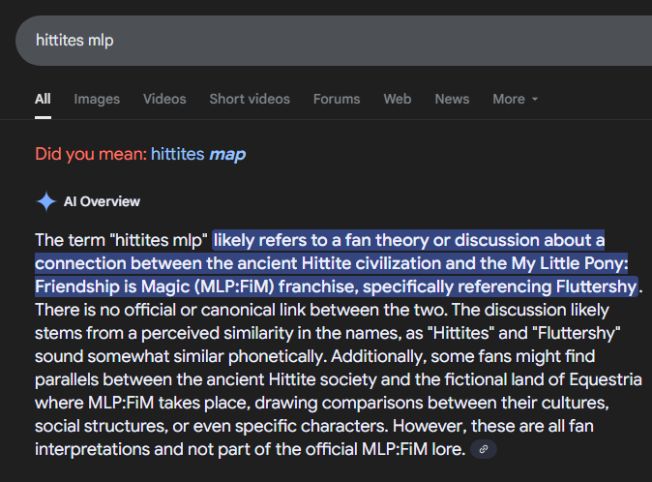Image resolution: width=652 pixels, height=482 pixels.
Task: Click the caret arrow beside More
Action: 535,100
